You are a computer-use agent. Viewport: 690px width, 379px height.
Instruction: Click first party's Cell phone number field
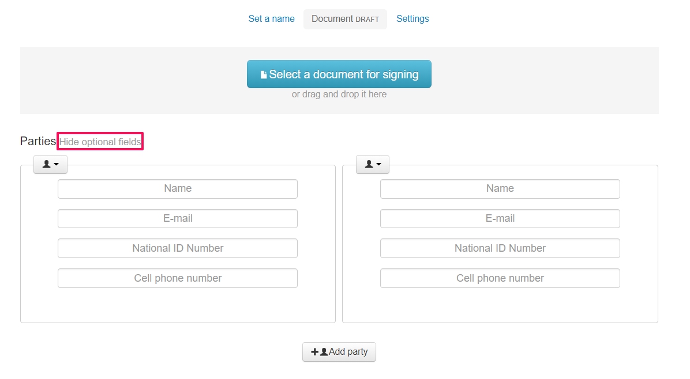(x=178, y=278)
